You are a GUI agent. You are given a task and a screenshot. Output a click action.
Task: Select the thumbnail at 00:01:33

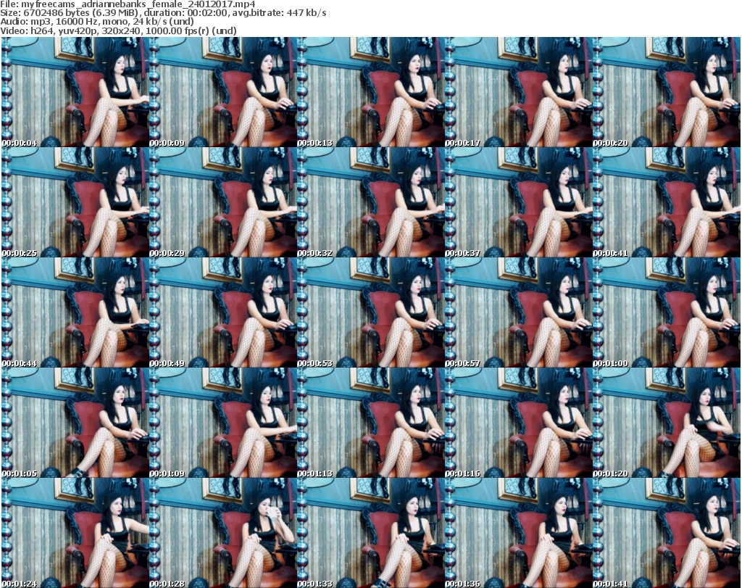click(x=370, y=533)
